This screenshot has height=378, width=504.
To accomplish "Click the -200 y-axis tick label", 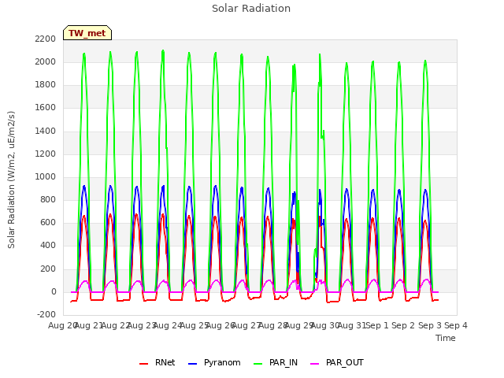I will click(46, 314).
